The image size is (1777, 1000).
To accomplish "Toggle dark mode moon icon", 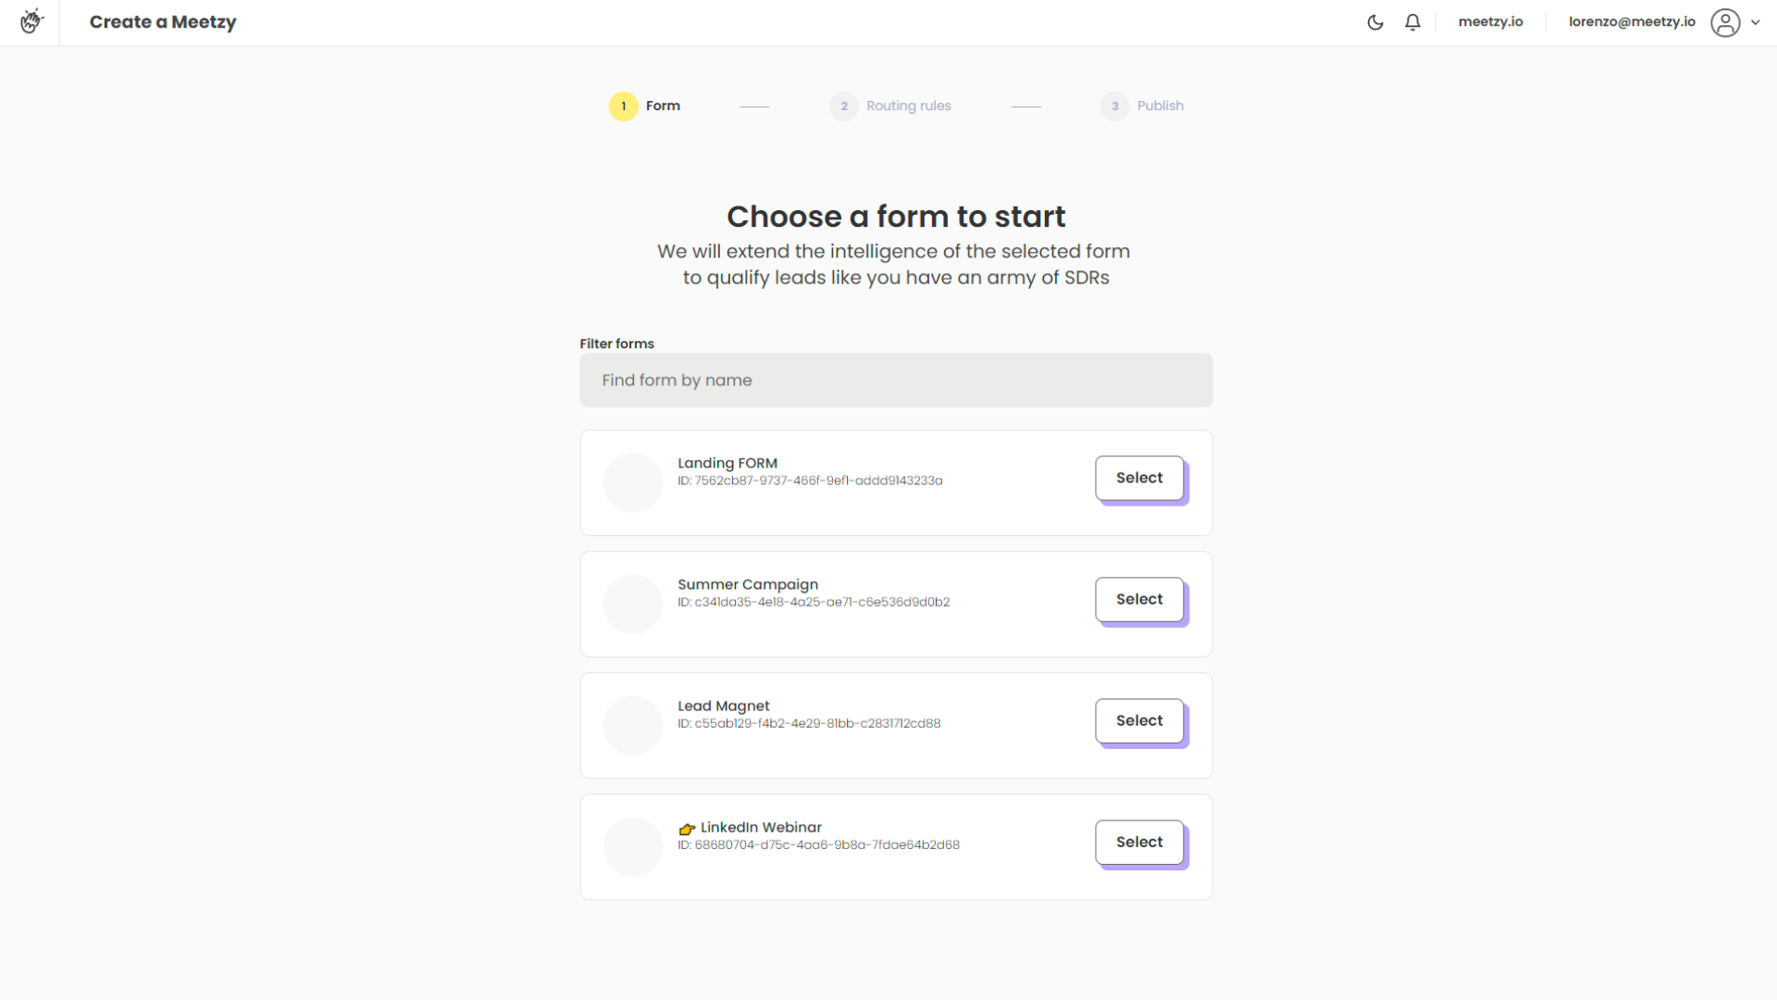I will pyautogui.click(x=1375, y=22).
